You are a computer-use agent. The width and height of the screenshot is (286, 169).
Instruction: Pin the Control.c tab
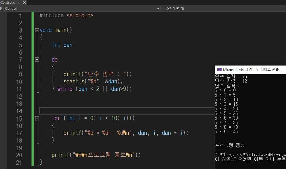click(19, 3)
